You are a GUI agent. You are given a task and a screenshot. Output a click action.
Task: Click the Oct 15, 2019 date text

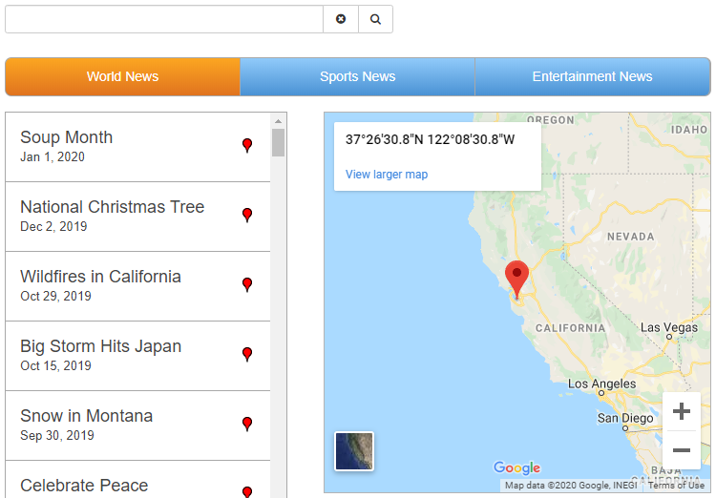point(55,365)
